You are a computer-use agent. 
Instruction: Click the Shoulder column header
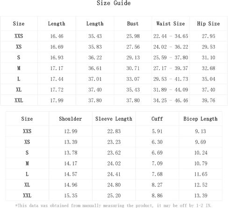(x=71, y=119)
